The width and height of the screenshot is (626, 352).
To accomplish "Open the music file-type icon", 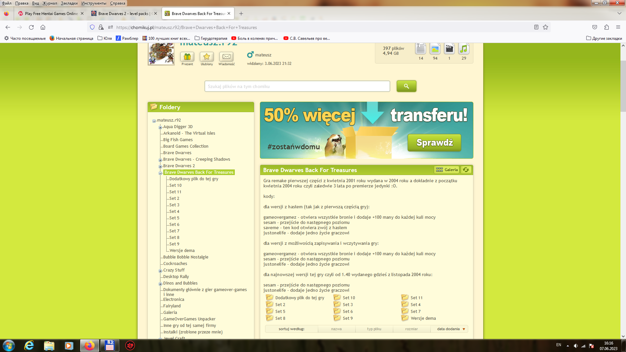I will coord(464,49).
